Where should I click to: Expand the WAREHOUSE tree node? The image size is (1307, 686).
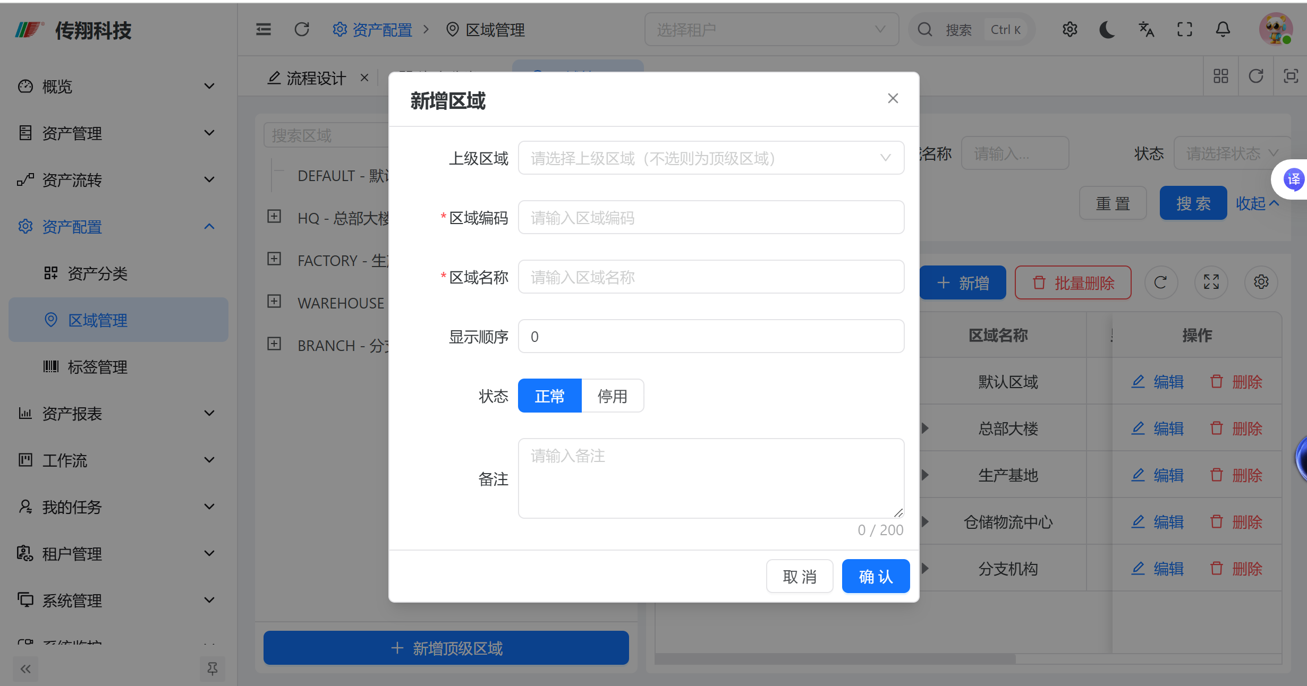click(274, 302)
